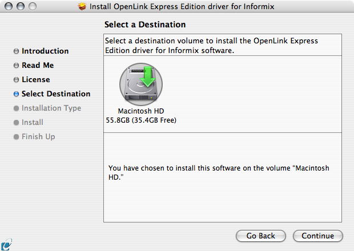354x251 pixels.
Task: Click Continue to proceed
Action: point(318,236)
